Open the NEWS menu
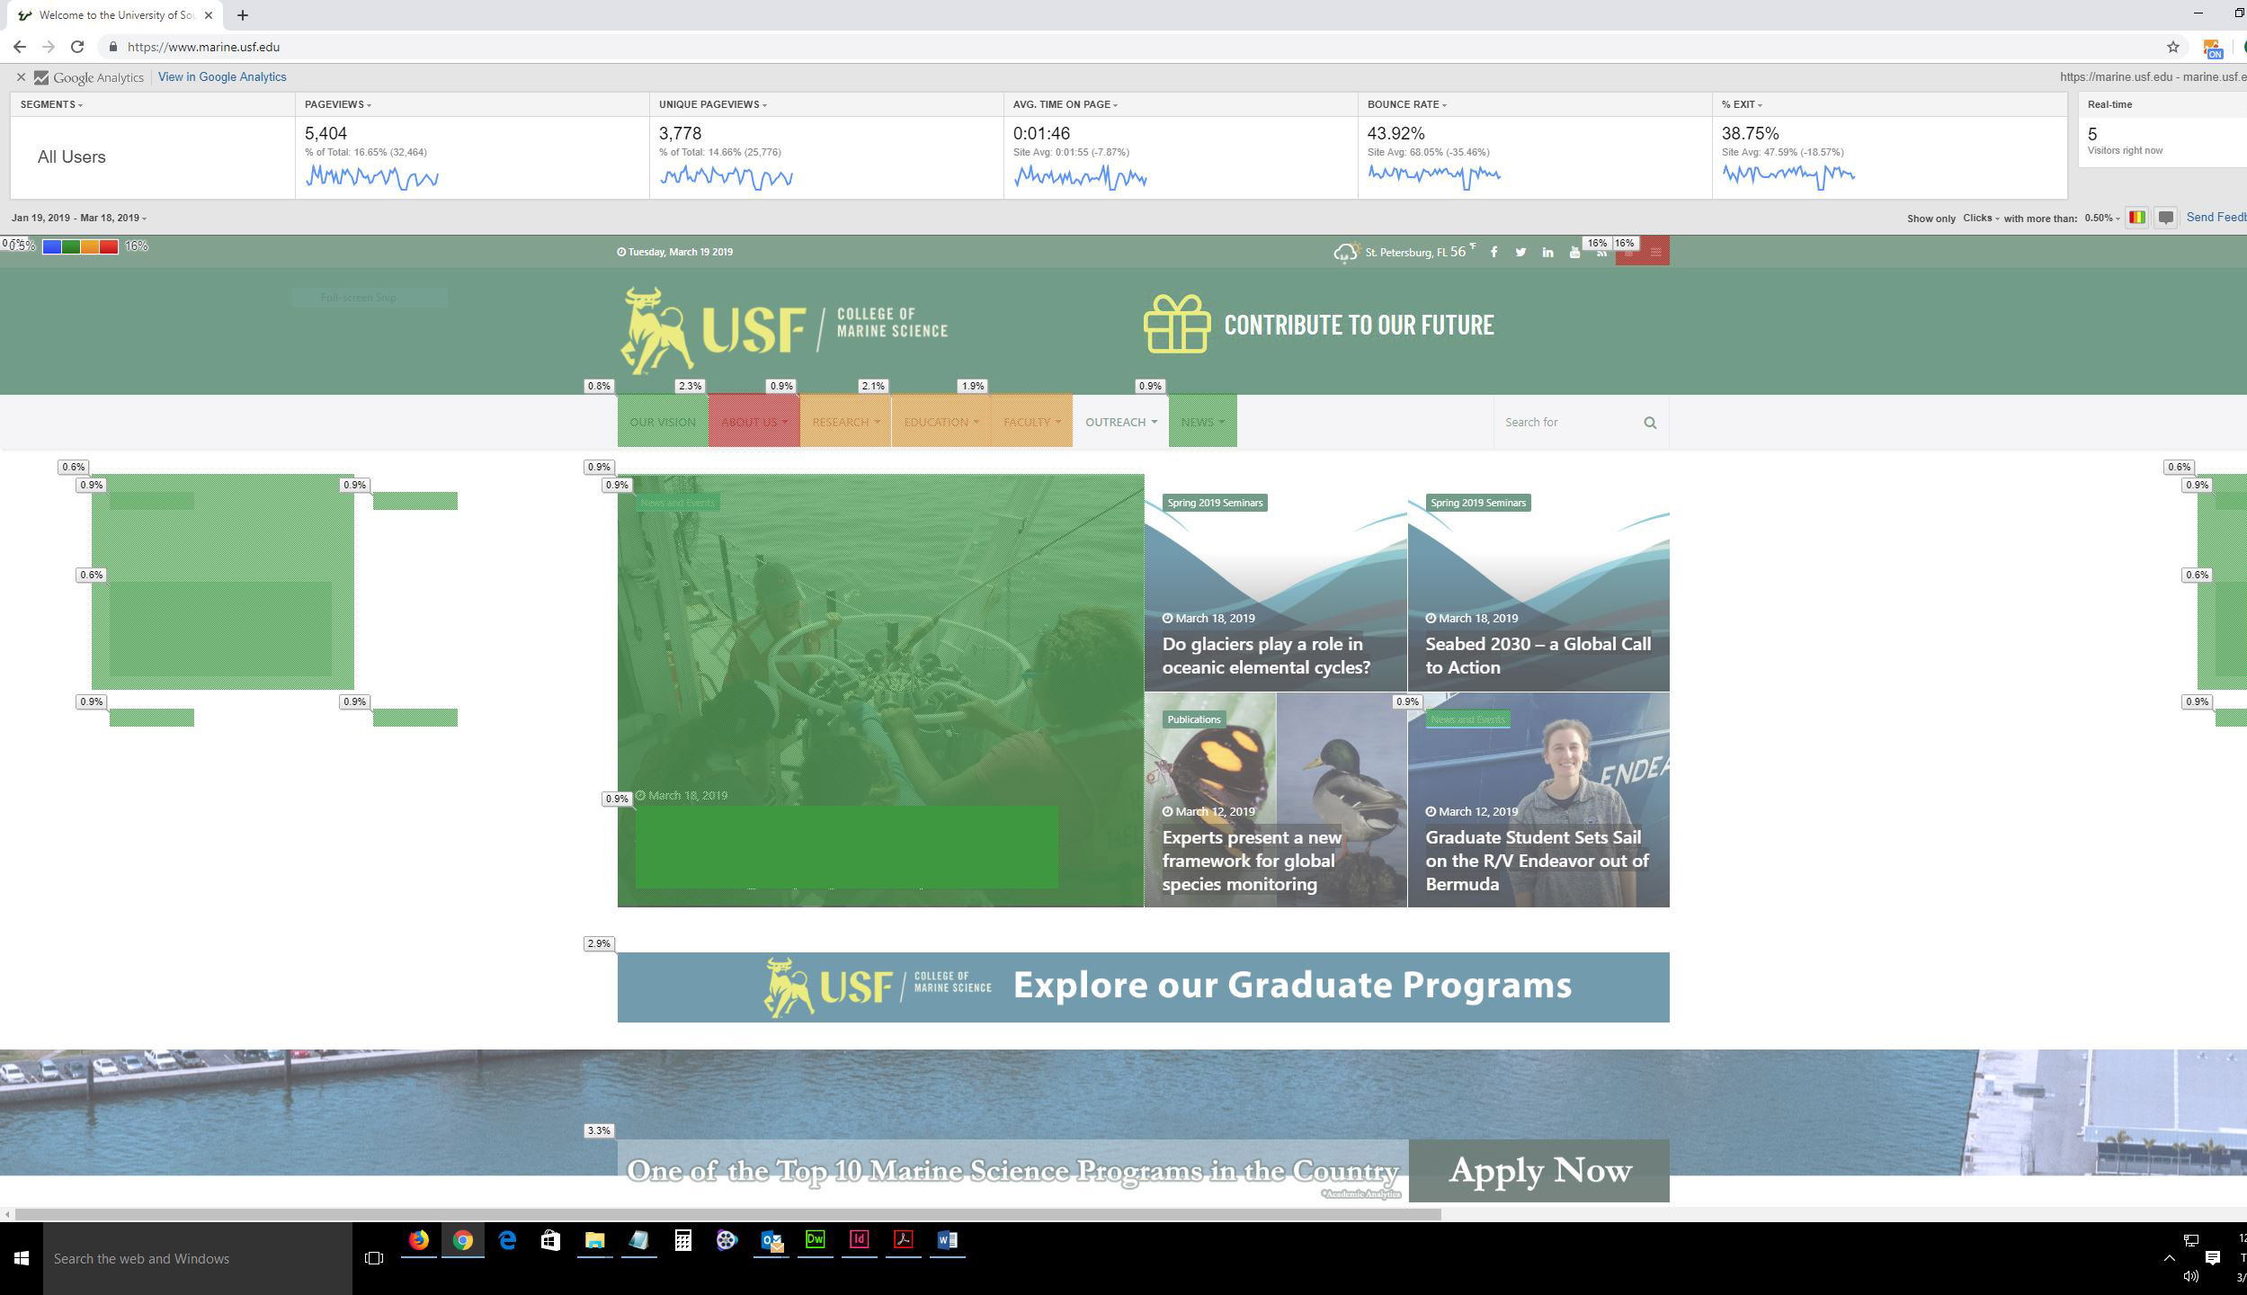2247x1295 pixels. (x=1202, y=421)
